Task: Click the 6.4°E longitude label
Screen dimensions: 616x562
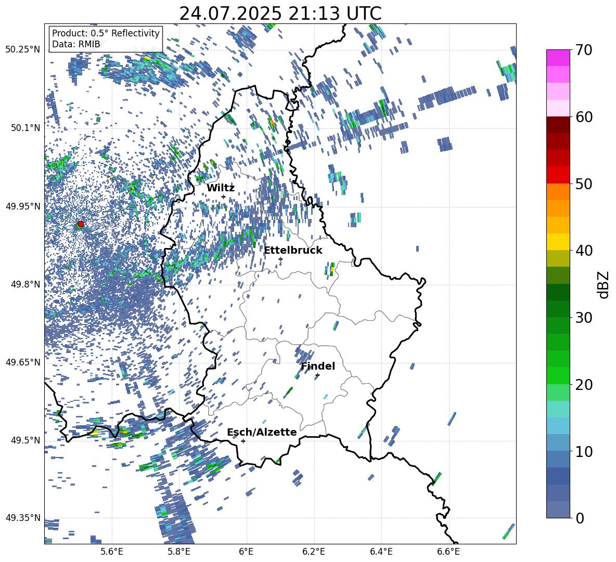Action: [381, 552]
